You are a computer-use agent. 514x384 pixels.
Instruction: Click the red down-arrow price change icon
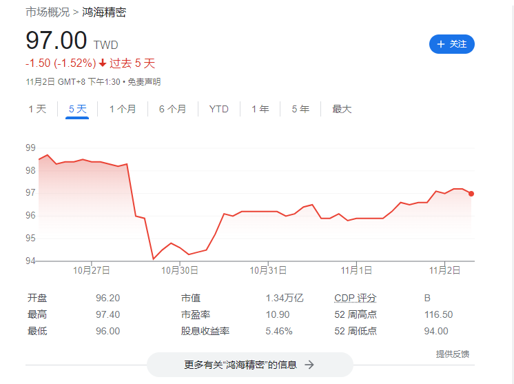[103, 63]
